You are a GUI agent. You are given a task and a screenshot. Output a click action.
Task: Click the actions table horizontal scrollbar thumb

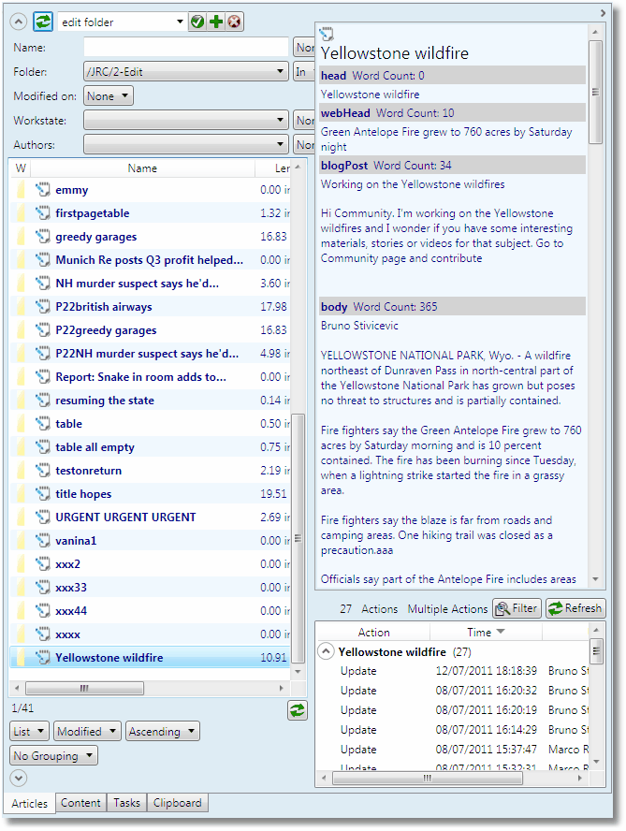pyautogui.click(x=428, y=778)
